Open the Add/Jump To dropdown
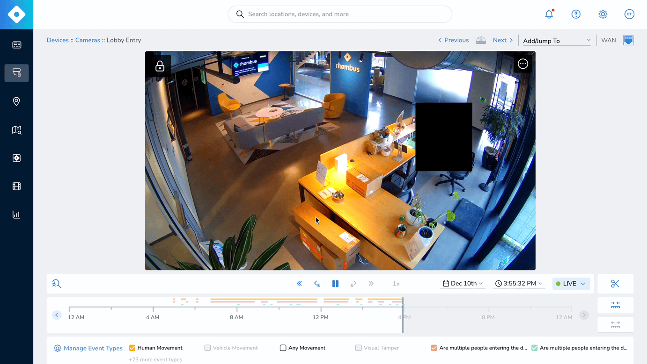The image size is (647, 364). click(x=557, y=41)
